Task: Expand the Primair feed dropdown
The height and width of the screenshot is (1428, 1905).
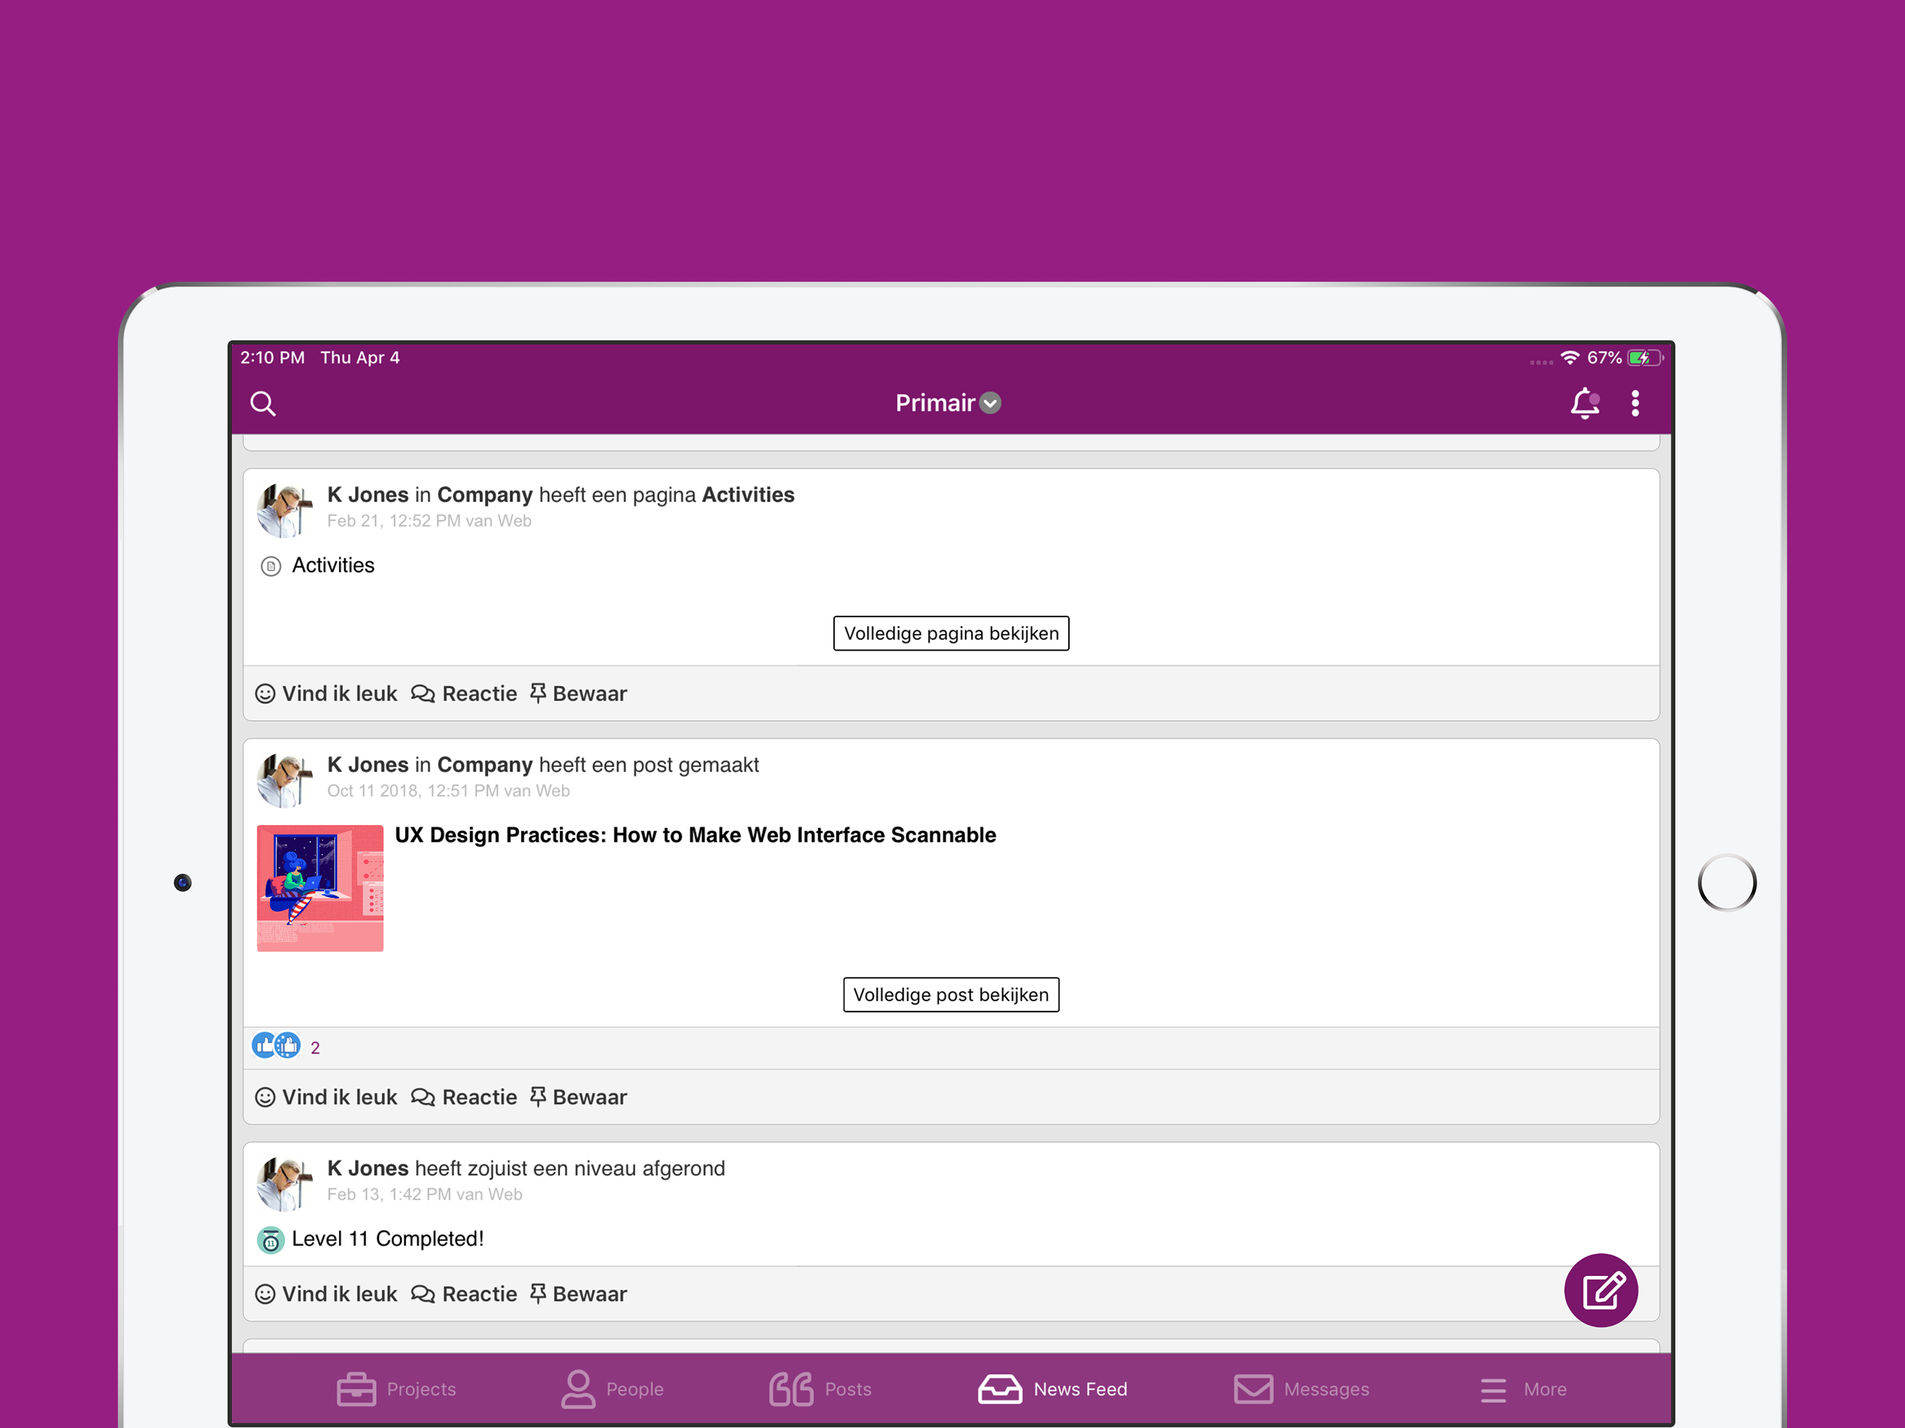Action: pos(948,403)
